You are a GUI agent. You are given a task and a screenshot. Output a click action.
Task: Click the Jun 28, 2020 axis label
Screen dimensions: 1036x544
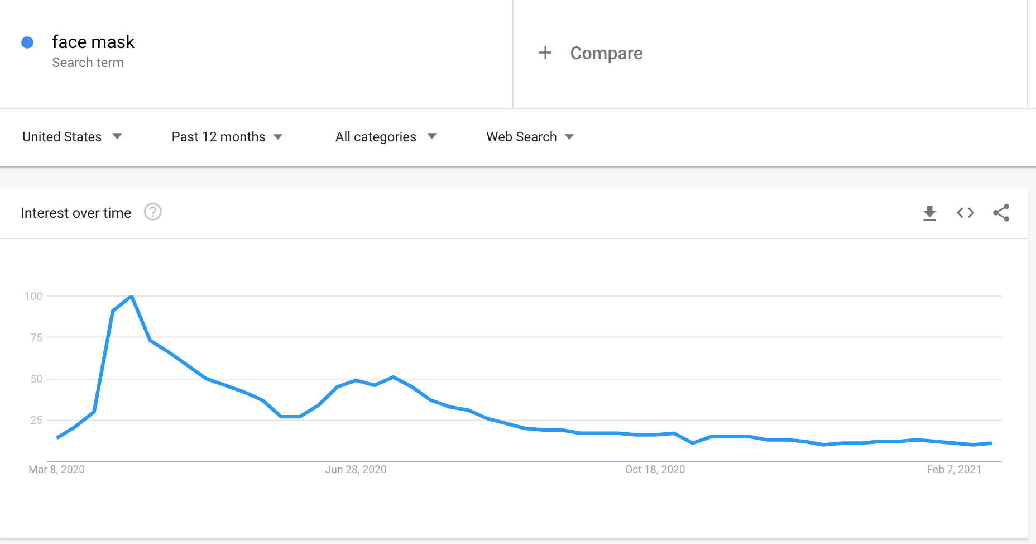(356, 469)
